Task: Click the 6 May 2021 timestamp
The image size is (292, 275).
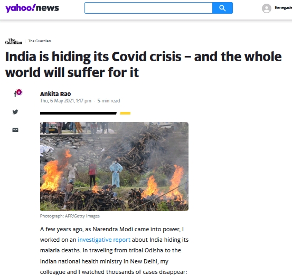Action: coord(65,101)
